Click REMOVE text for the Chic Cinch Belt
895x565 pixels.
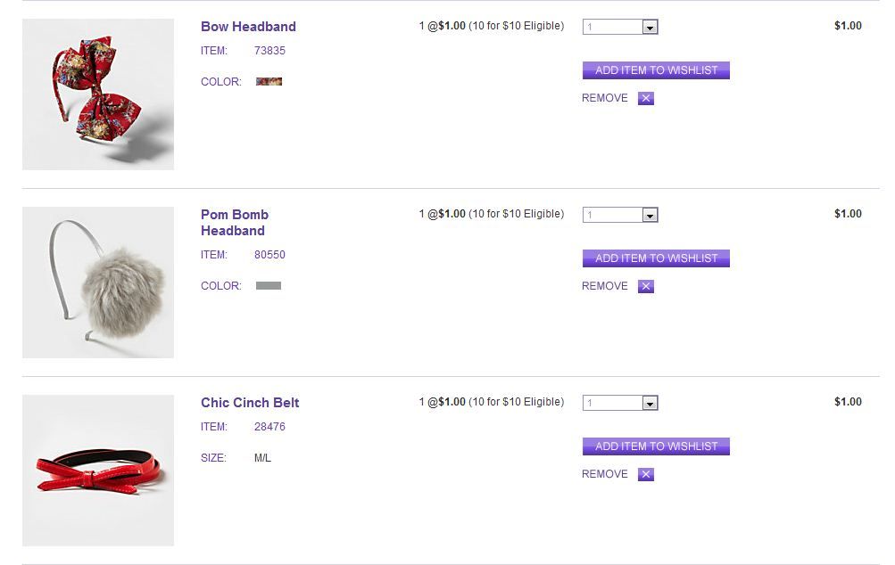pyautogui.click(x=605, y=474)
